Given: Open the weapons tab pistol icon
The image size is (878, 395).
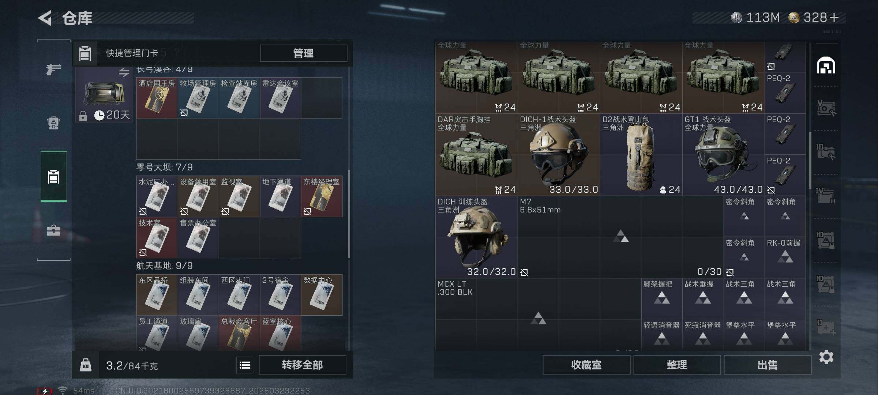Looking at the screenshot, I should click(53, 69).
